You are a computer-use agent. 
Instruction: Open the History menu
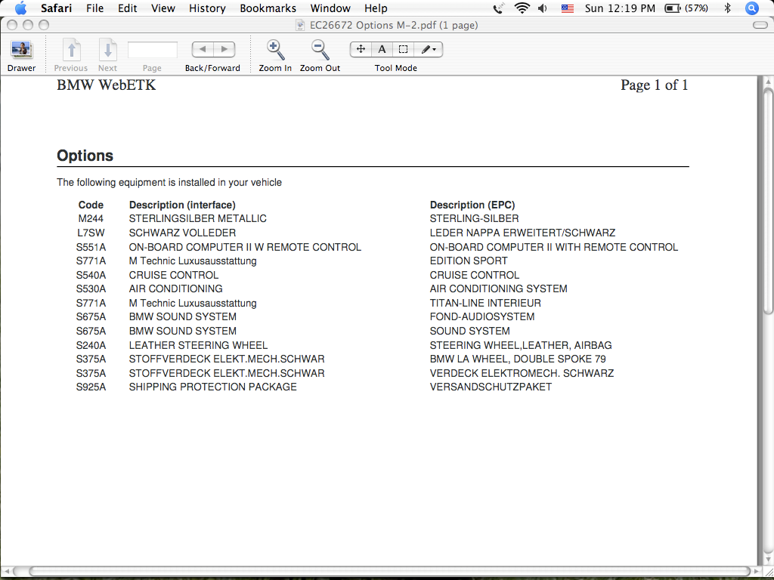(x=207, y=8)
